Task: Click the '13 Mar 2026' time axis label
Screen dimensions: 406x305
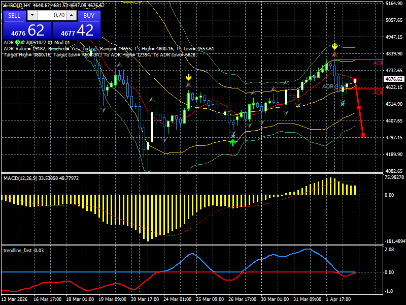Action: coord(15,299)
